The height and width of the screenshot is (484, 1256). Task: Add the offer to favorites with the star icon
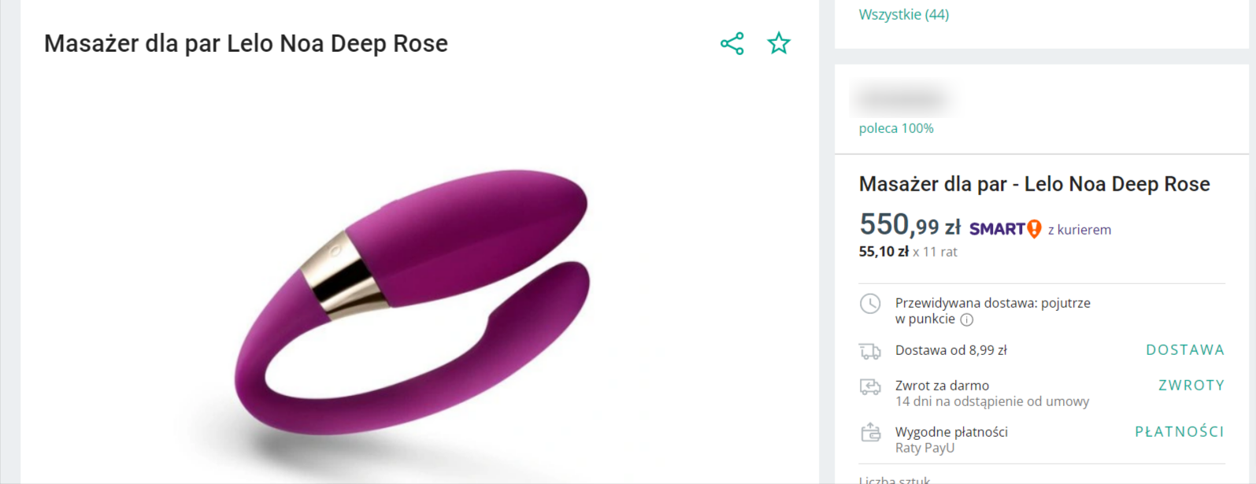(779, 43)
